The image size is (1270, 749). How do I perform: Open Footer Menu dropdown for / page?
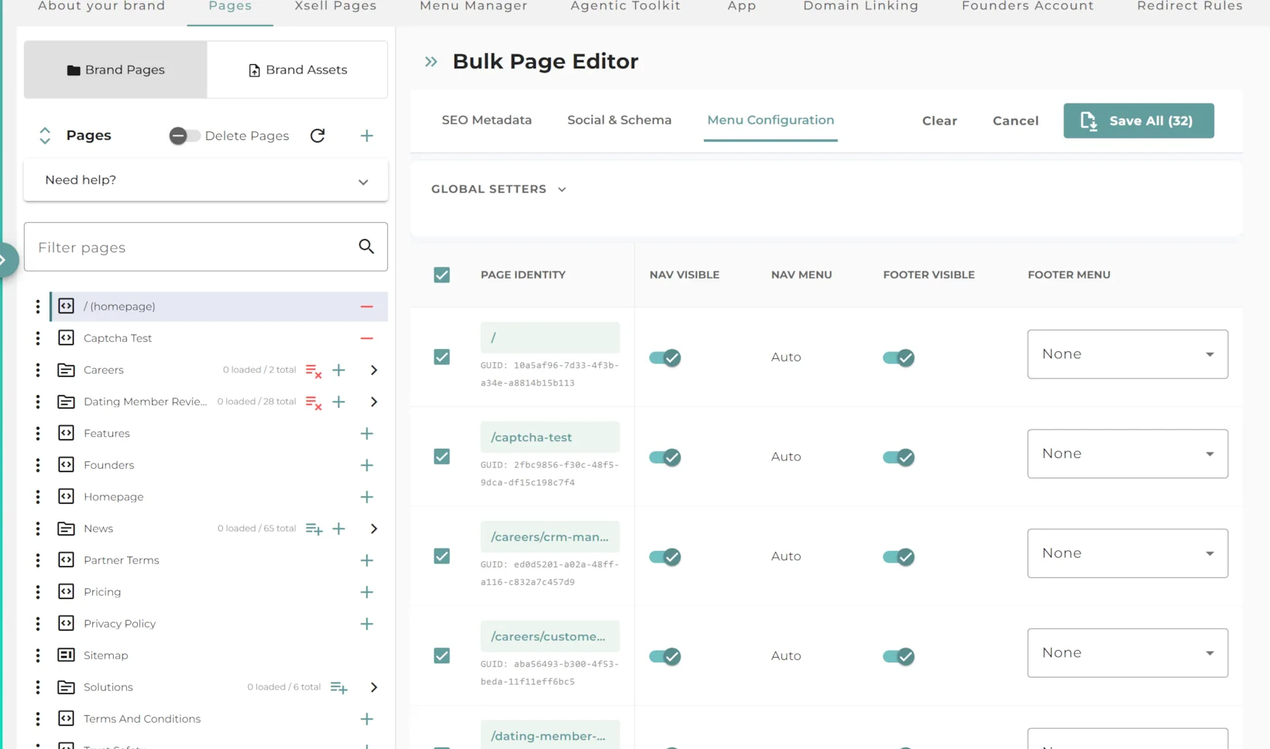click(x=1128, y=354)
